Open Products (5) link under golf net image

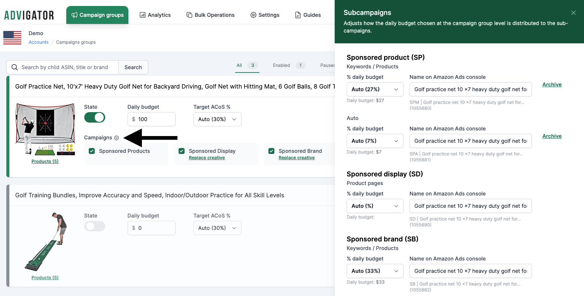tap(45, 161)
